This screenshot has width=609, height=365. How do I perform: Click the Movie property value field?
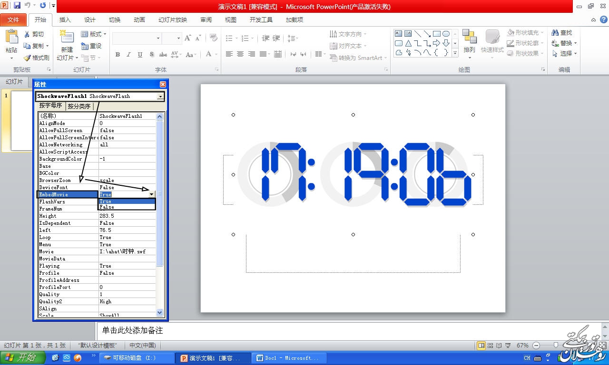(x=127, y=251)
